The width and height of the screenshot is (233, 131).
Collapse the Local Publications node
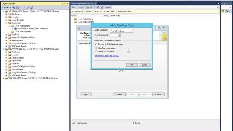9,26
